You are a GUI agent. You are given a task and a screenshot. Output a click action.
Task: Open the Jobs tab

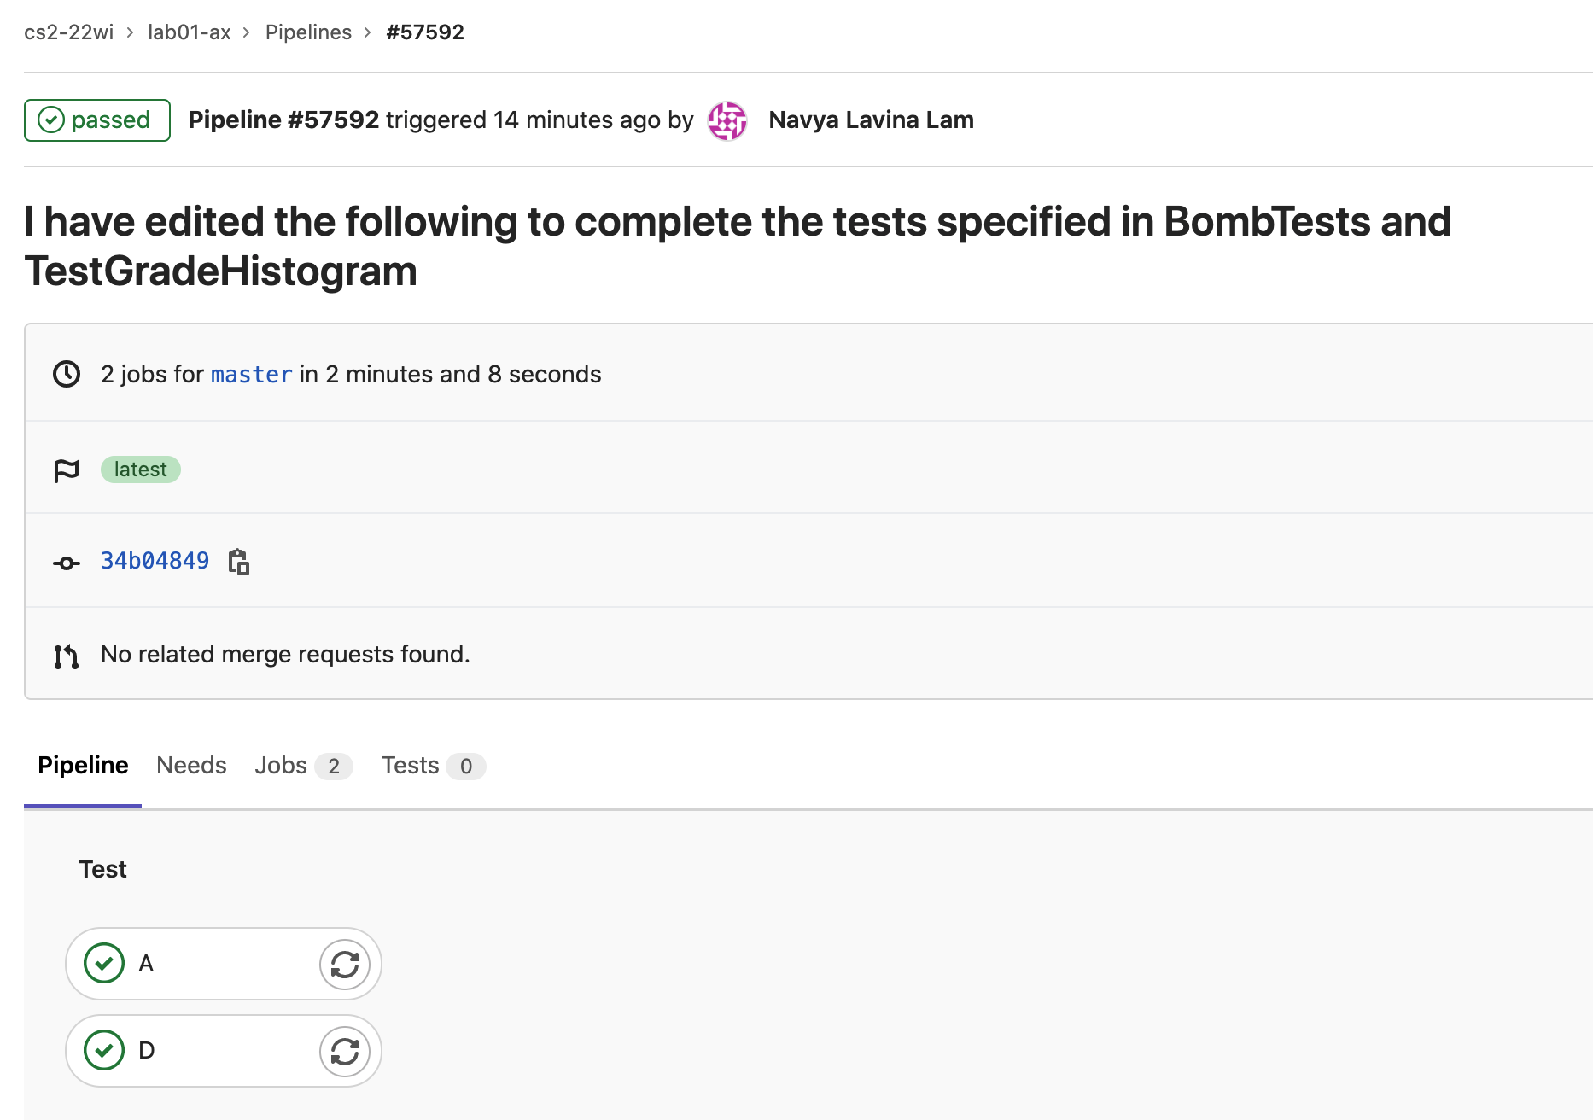click(303, 766)
